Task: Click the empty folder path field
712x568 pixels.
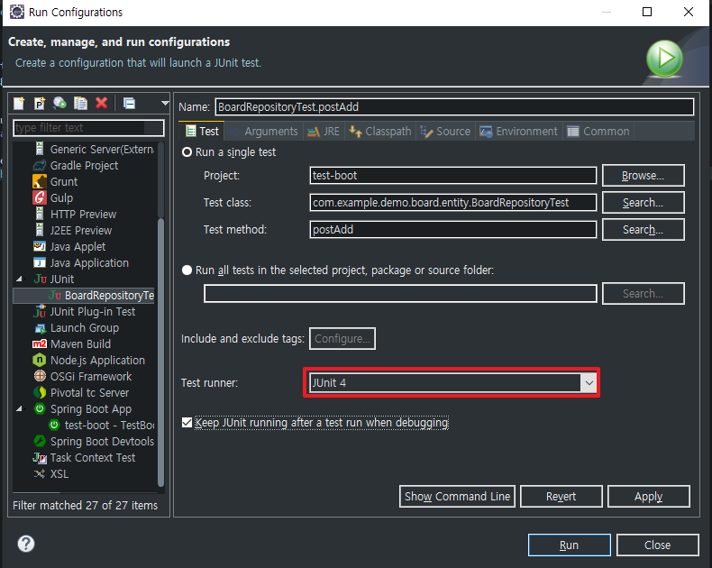Action: tap(400, 294)
